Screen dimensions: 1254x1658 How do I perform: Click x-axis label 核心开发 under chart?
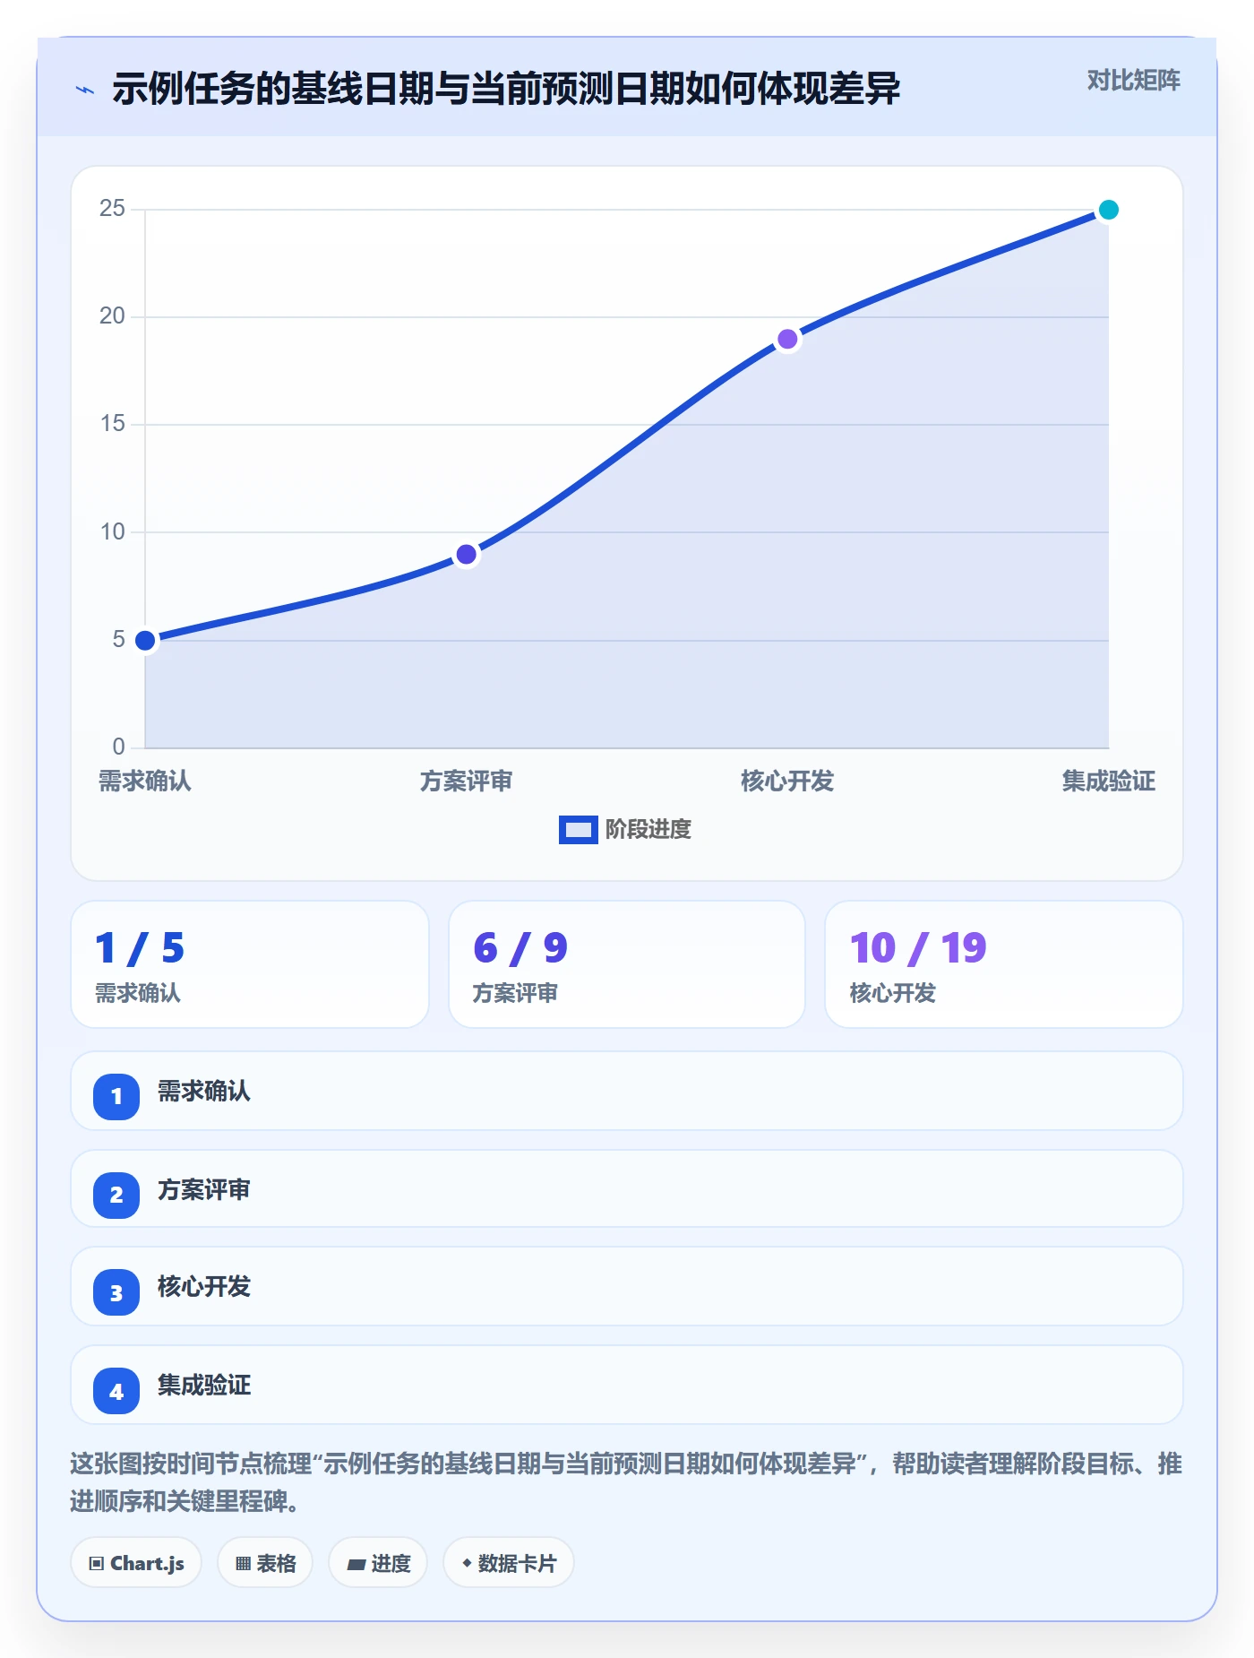pyautogui.click(x=787, y=781)
